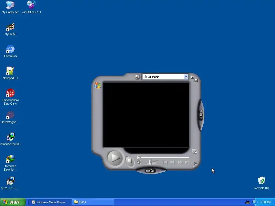Click the keyboard icon in system tray
Viewport: 275px width, 206px height.
248,202
